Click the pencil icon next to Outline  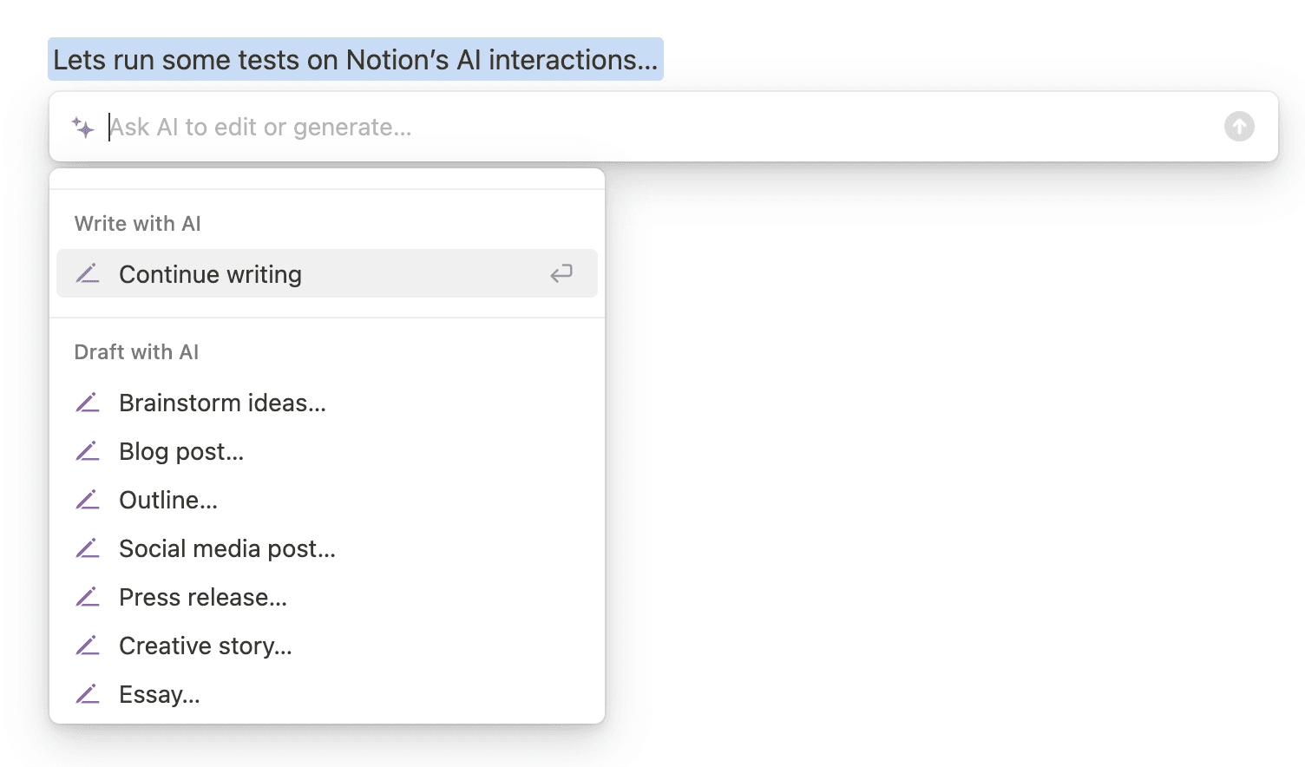[x=88, y=500]
